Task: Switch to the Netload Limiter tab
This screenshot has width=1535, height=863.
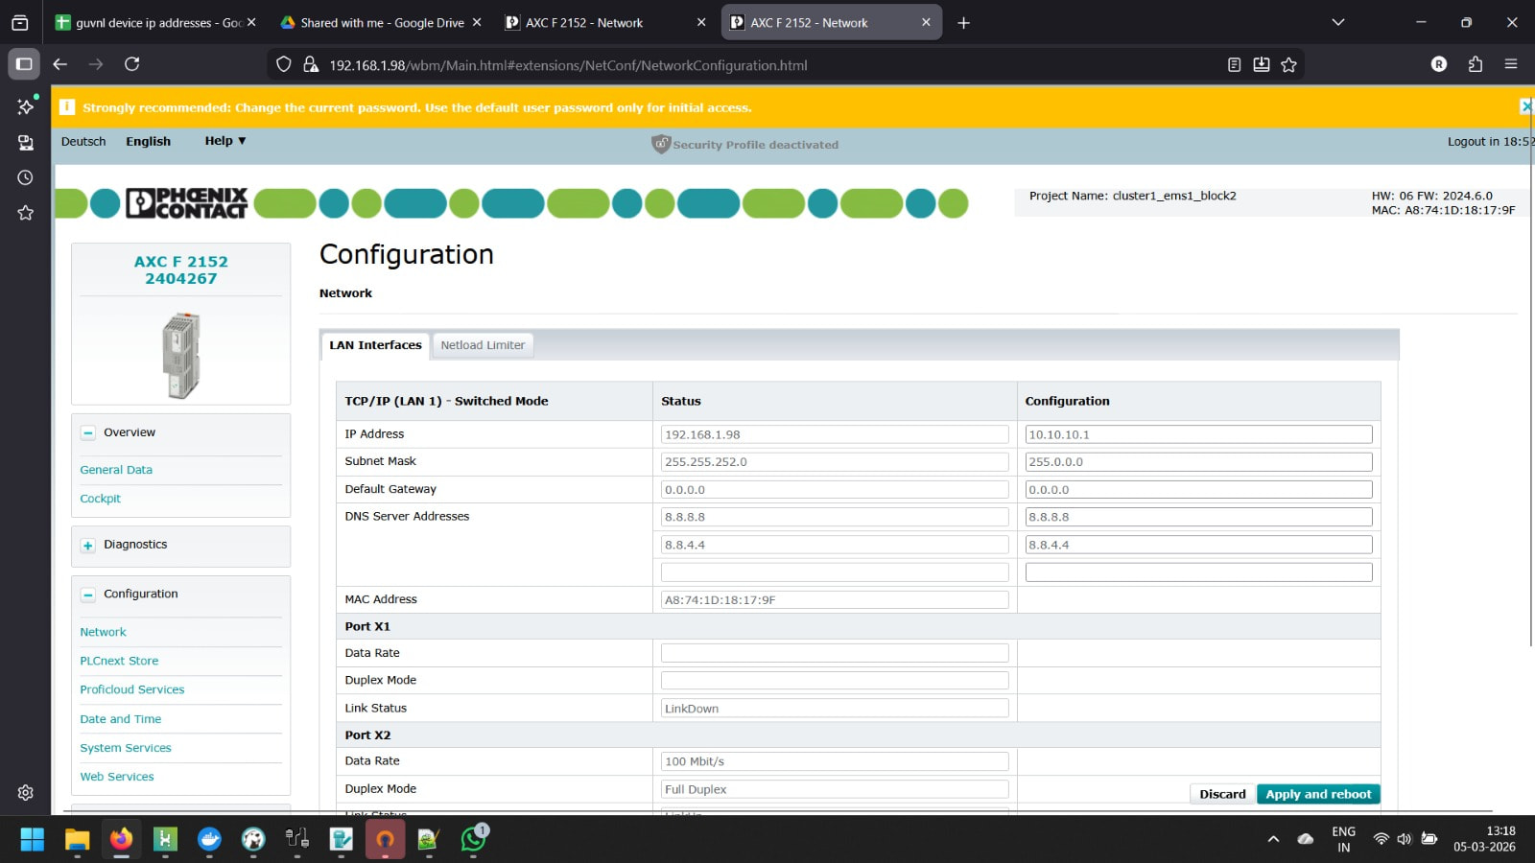Action: [x=483, y=345]
